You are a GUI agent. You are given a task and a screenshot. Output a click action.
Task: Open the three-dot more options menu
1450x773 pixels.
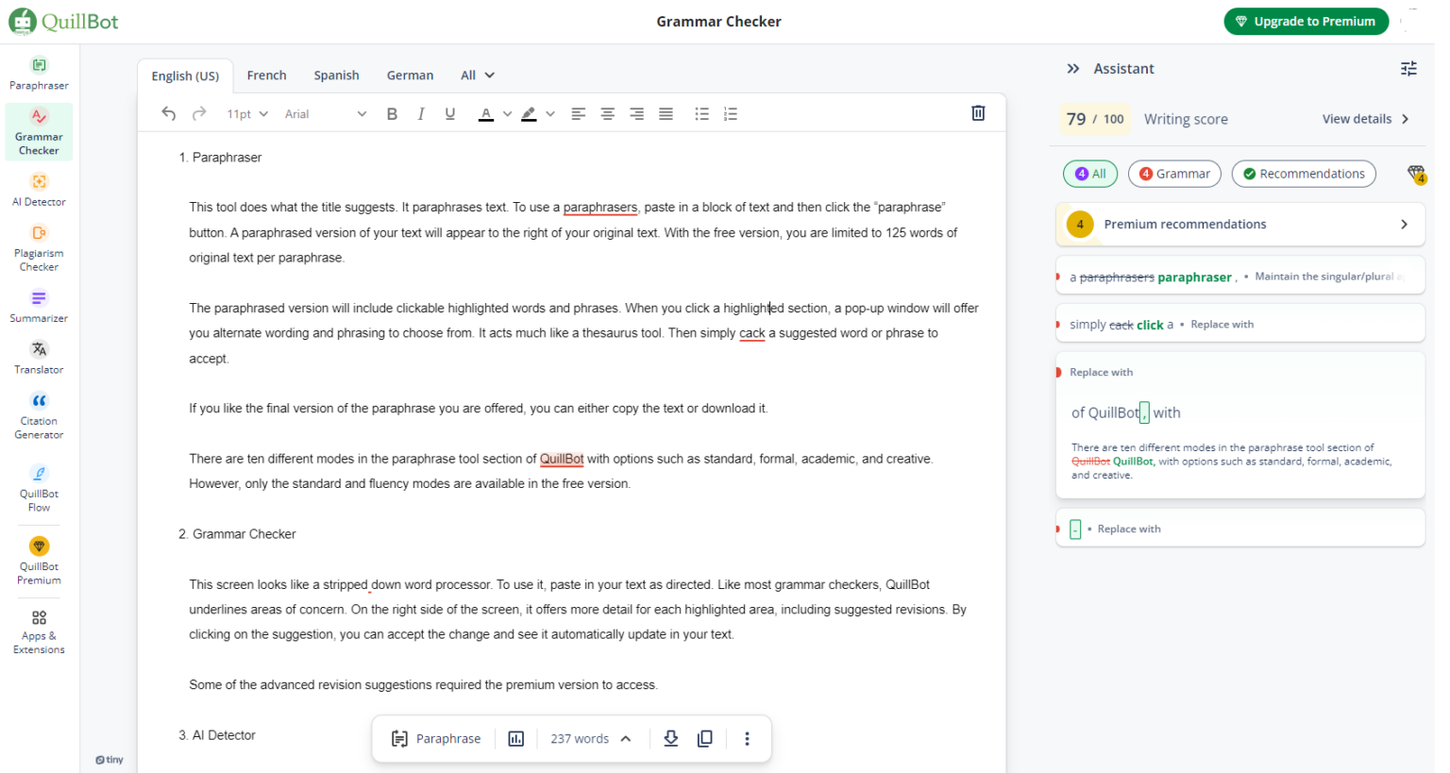[x=747, y=739]
